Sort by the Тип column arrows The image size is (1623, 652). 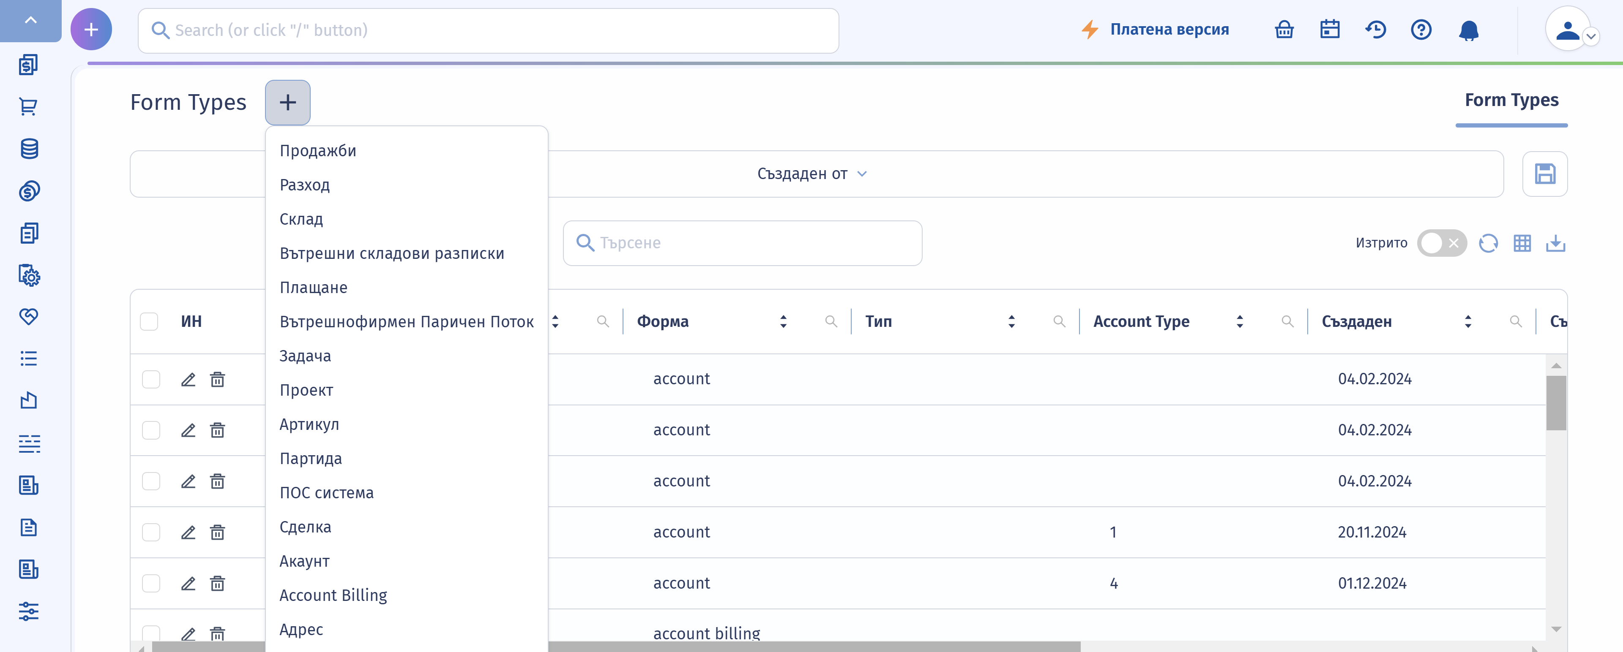pyautogui.click(x=1011, y=322)
